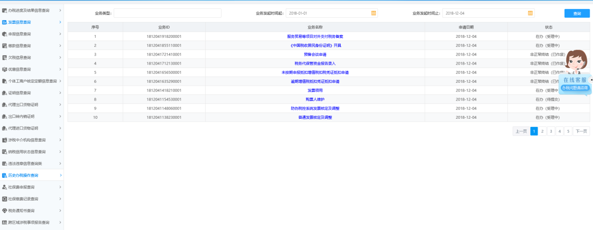
Task: Click the 税务通知书查询 sidebar icon
Action: [5, 210]
